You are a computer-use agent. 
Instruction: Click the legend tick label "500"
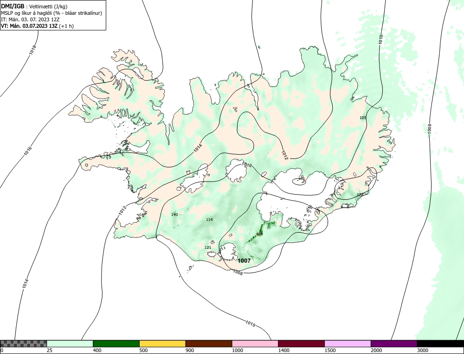click(x=143, y=350)
